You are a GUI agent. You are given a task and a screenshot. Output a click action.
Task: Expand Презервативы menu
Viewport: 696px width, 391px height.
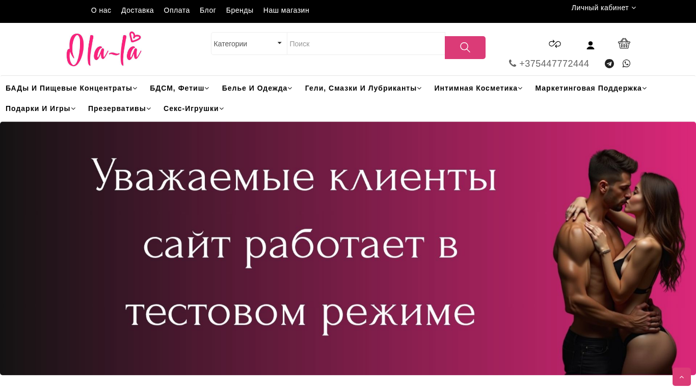[120, 108]
